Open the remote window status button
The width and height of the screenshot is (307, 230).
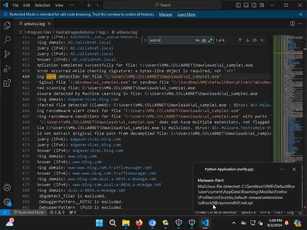point(5,212)
